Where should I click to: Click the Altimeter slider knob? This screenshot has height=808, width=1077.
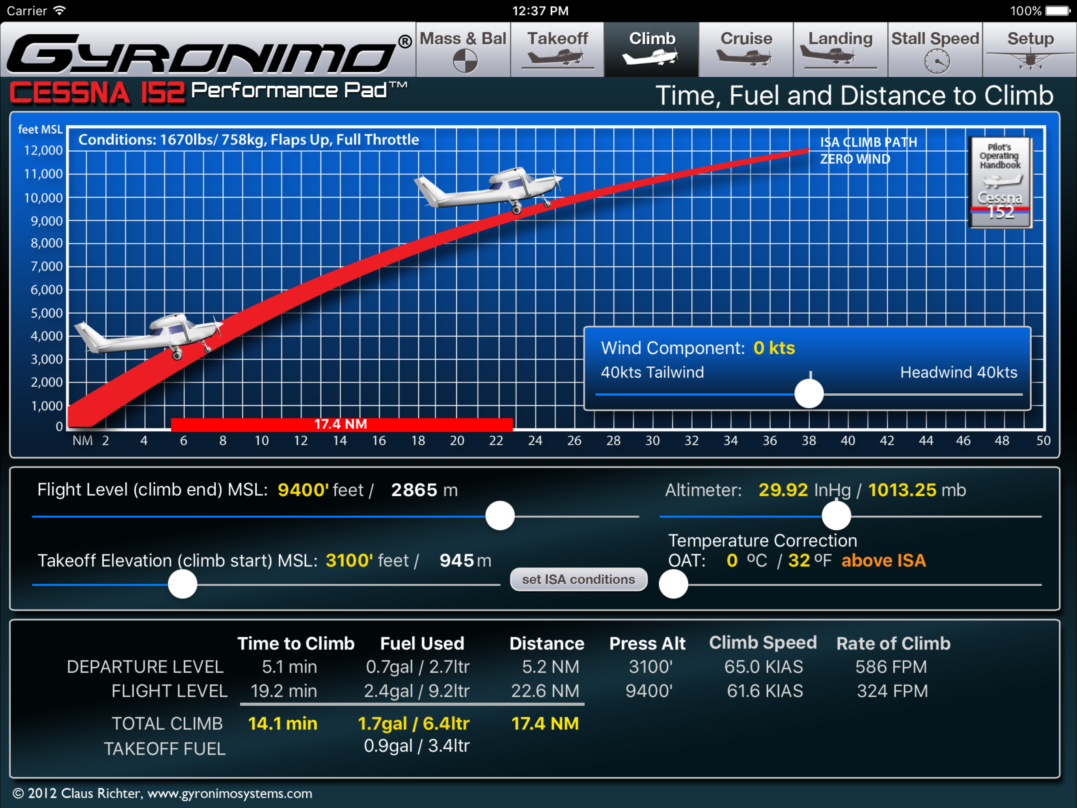[x=836, y=516]
